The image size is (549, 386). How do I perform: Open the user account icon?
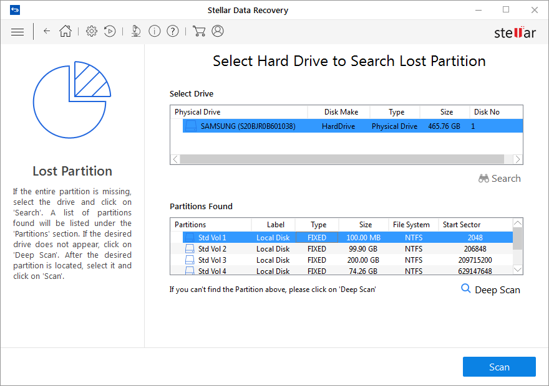[x=218, y=31]
